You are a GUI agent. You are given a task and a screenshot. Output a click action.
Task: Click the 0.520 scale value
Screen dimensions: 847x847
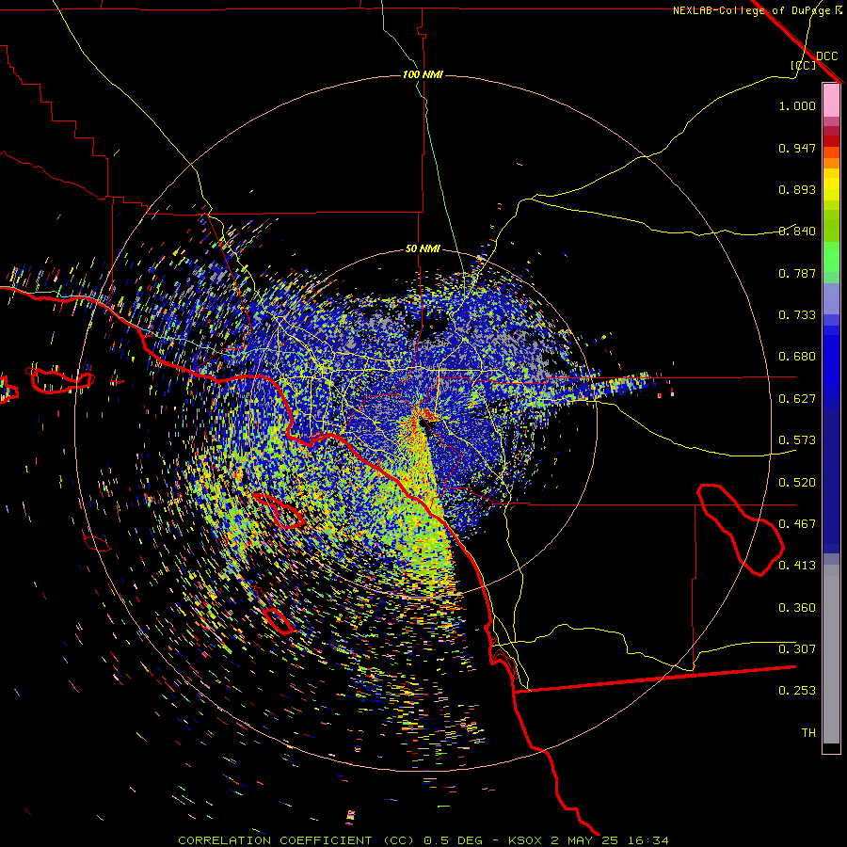797,483
